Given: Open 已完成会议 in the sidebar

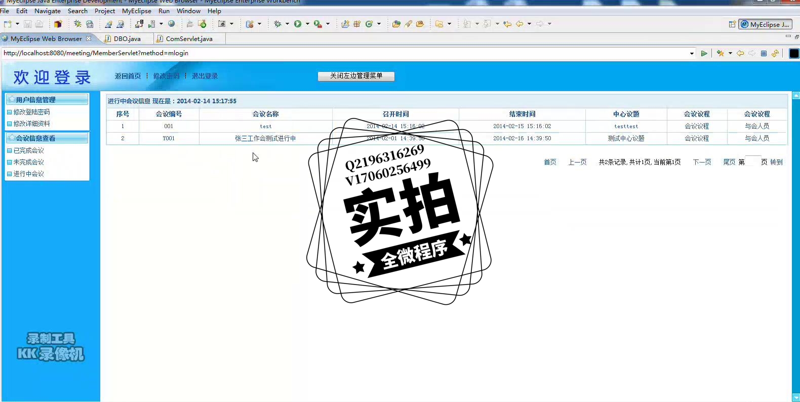Looking at the screenshot, I should coord(28,150).
